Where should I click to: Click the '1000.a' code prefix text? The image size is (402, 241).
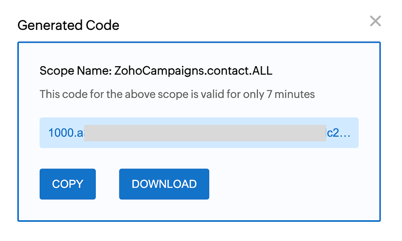tap(66, 133)
